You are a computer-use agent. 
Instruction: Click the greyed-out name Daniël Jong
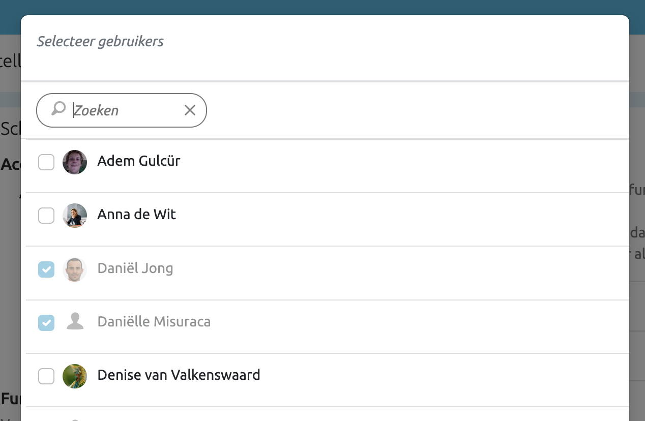click(135, 268)
